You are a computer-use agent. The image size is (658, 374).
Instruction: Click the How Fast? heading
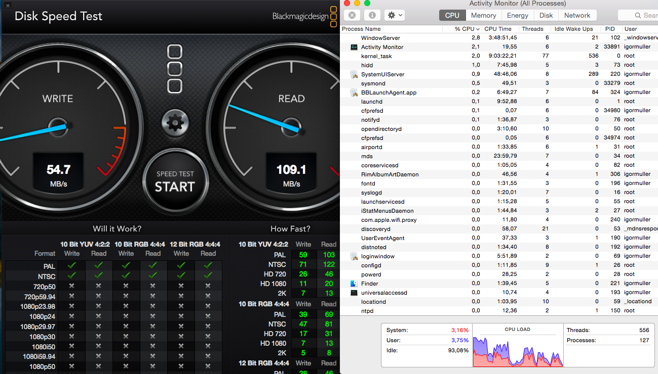tap(290, 229)
